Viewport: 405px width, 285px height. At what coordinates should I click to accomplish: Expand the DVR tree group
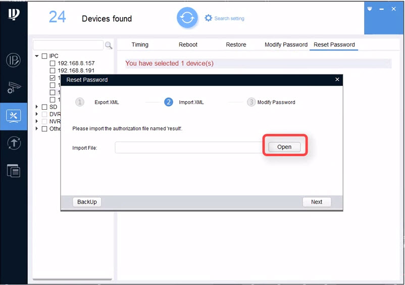pos(37,114)
